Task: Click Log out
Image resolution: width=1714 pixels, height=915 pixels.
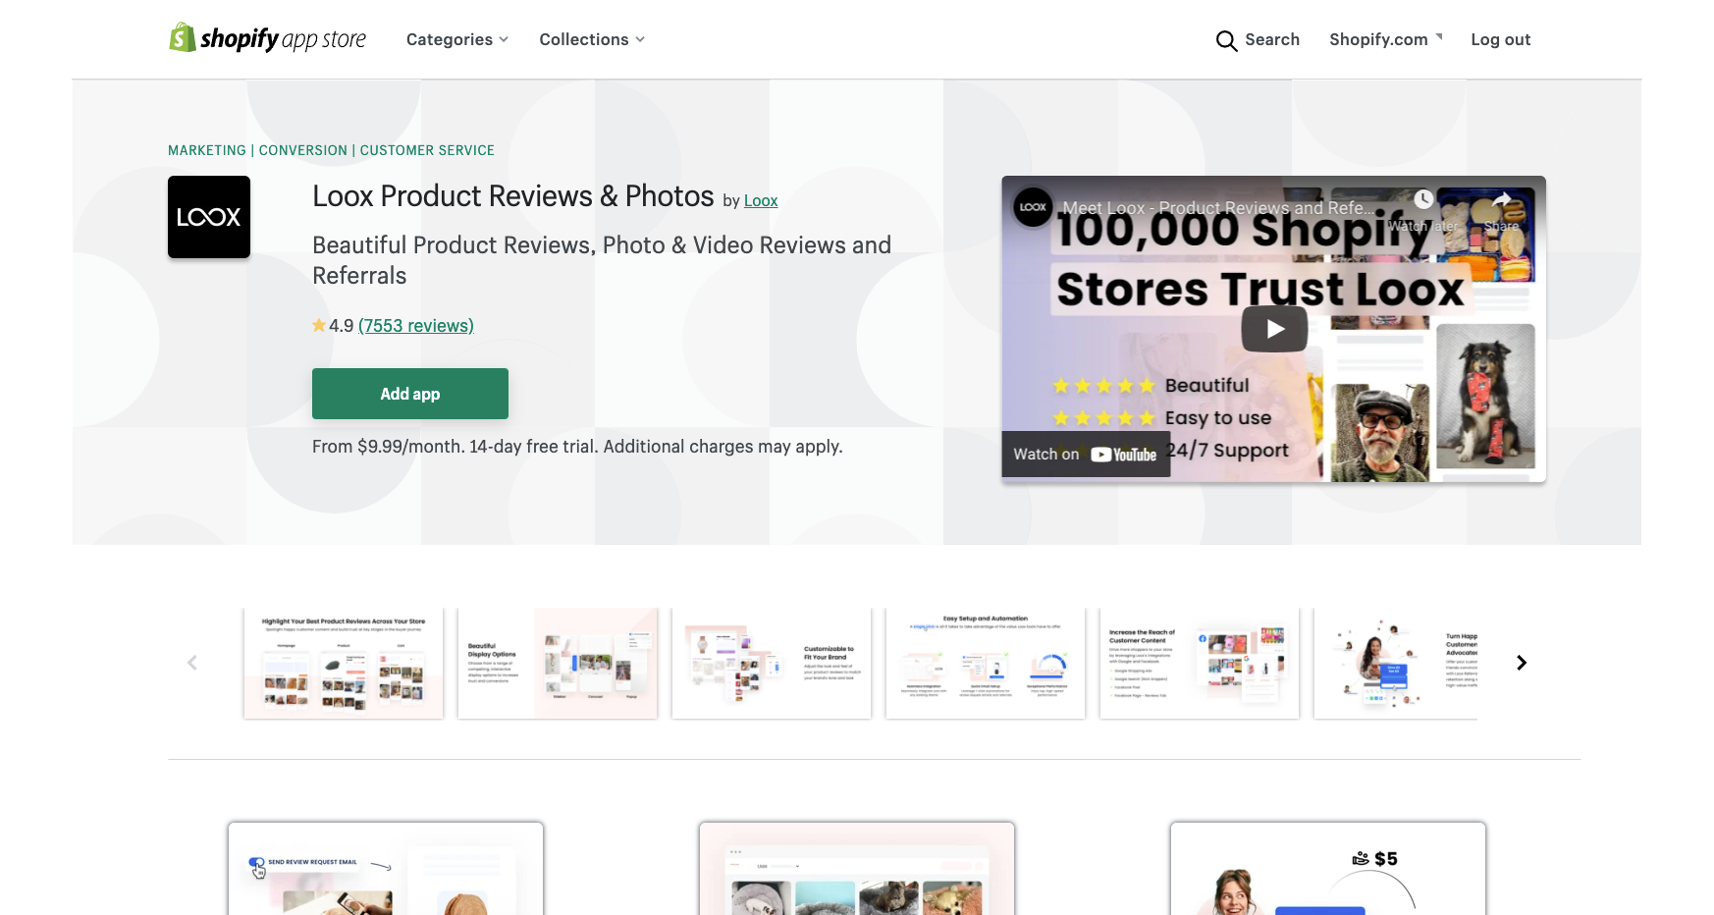Action: [x=1501, y=39]
